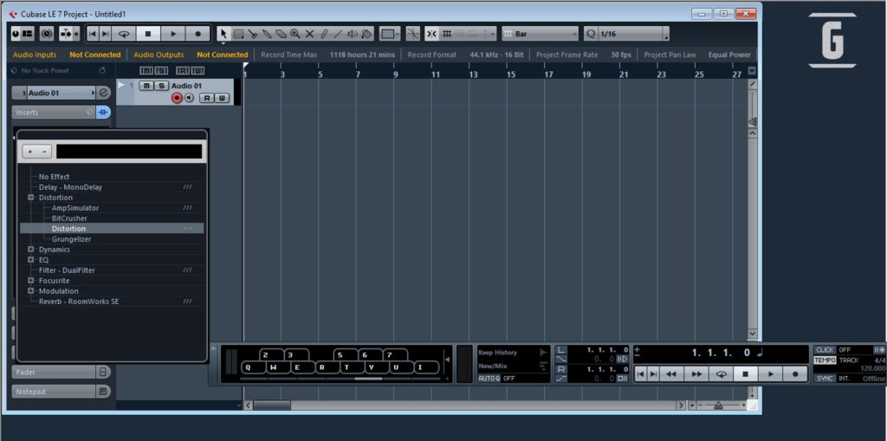
Task: Toggle Monitor speaker on Audio 01 track
Action: [x=189, y=98]
